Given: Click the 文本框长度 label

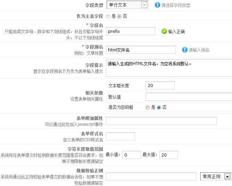Looking at the screenshot, I should [x=119, y=86].
